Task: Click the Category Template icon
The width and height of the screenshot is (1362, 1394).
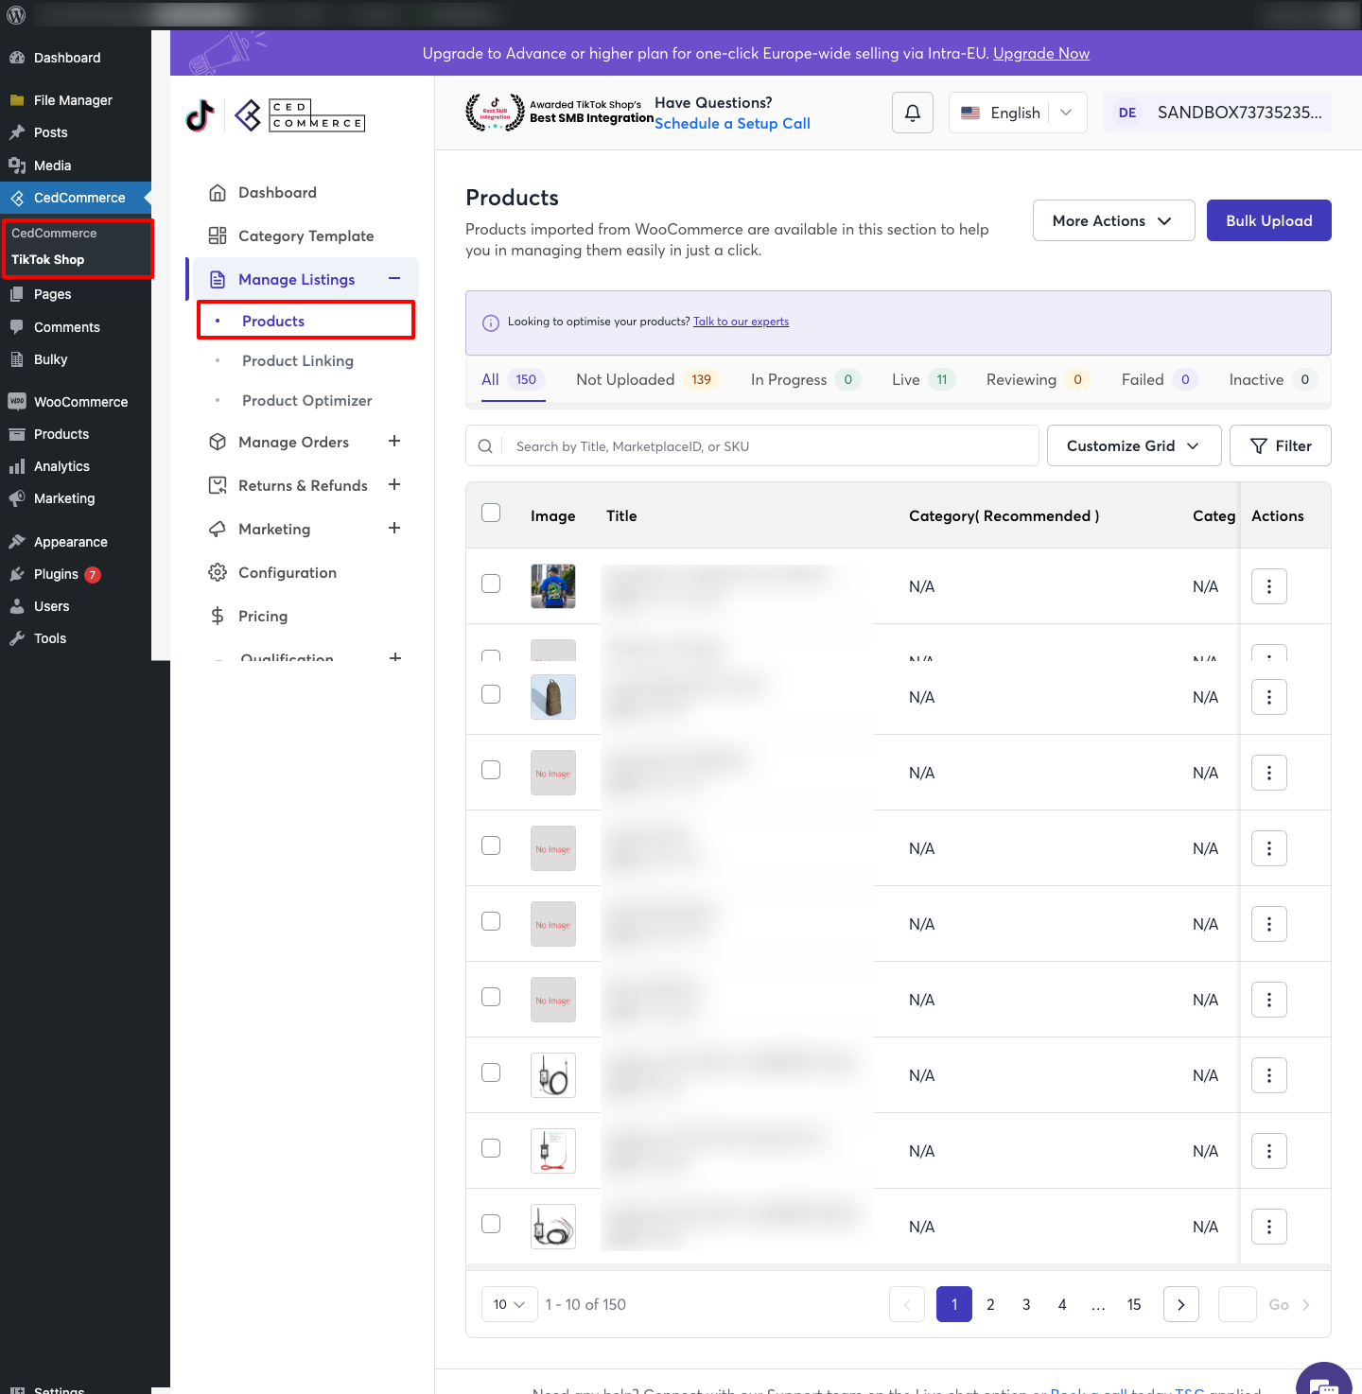Action: tap(218, 235)
